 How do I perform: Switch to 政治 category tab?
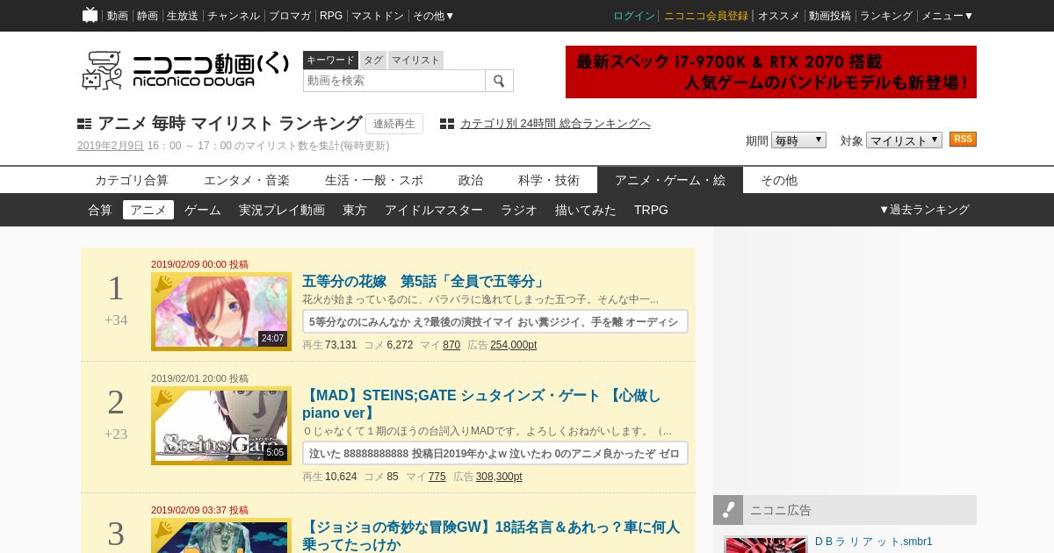471,180
